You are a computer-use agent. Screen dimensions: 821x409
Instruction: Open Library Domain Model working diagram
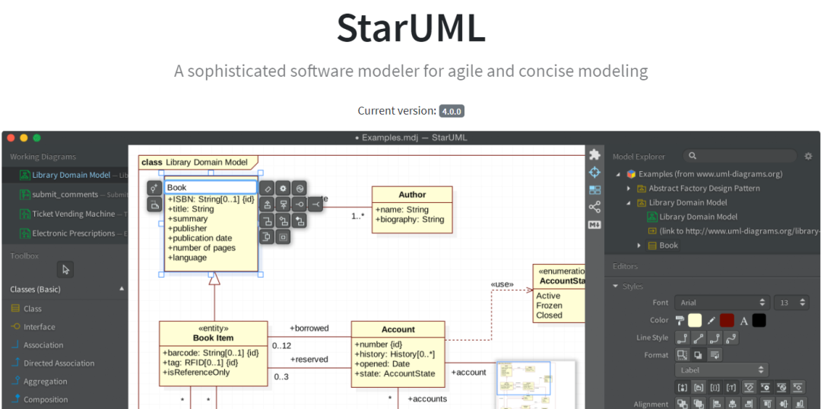tap(64, 175)
